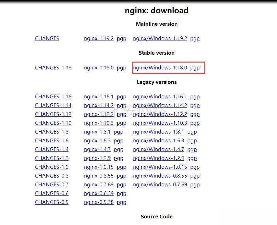
Task: Download nginx/Windows-0.7.69
Action: pos(160,185)
